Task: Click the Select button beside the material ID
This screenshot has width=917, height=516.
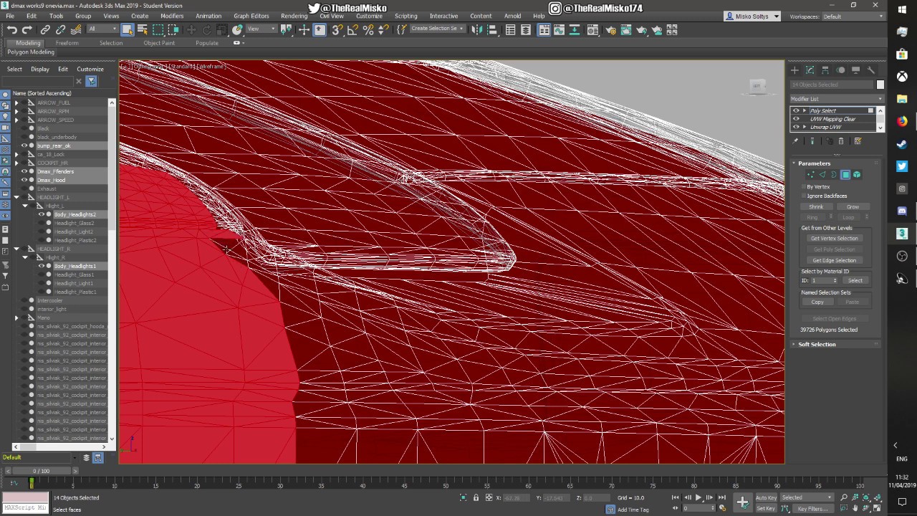Action: [855, 280]
